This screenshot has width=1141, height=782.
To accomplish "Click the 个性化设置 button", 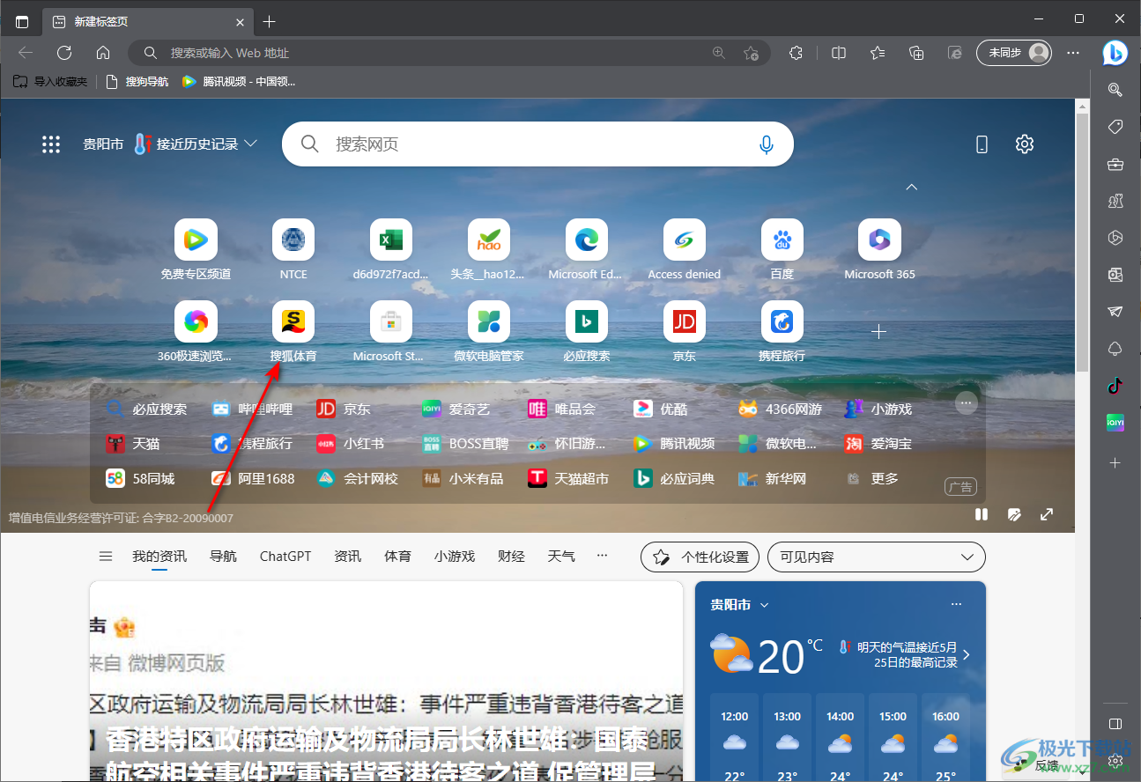I will 700,557.
